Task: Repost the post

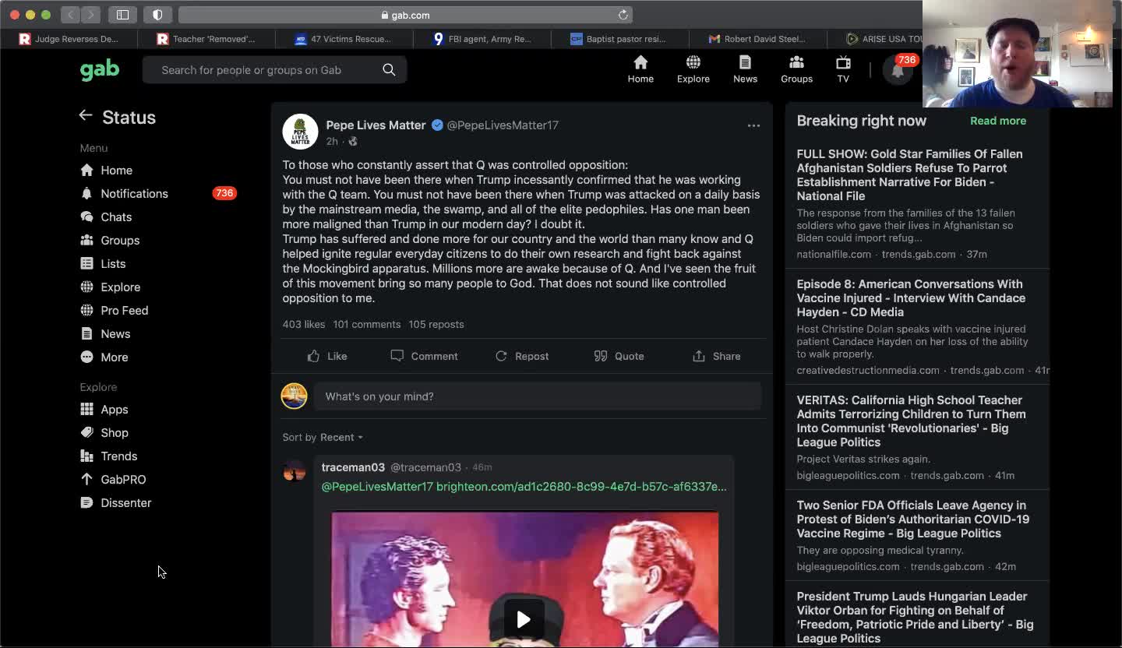Action: [x=522, y=356]
